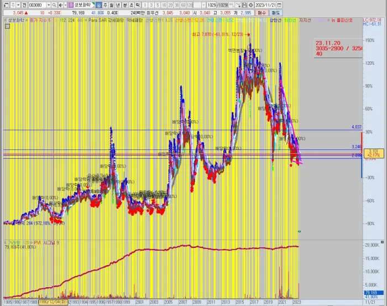The height and width of the screenshot is (306, 387).
Task: Click the 성보화학 label in chart legend
Action: (x=16, y=20)
